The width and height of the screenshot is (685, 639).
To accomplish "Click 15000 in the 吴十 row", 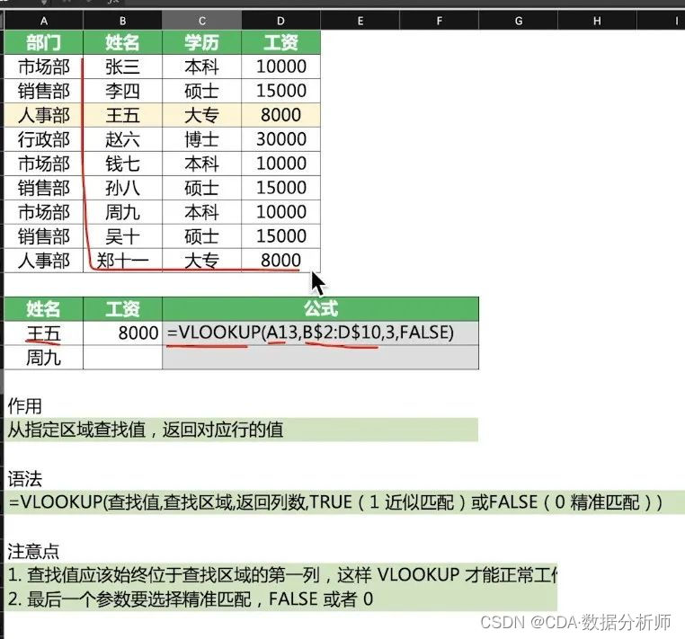I will point(280,236).
